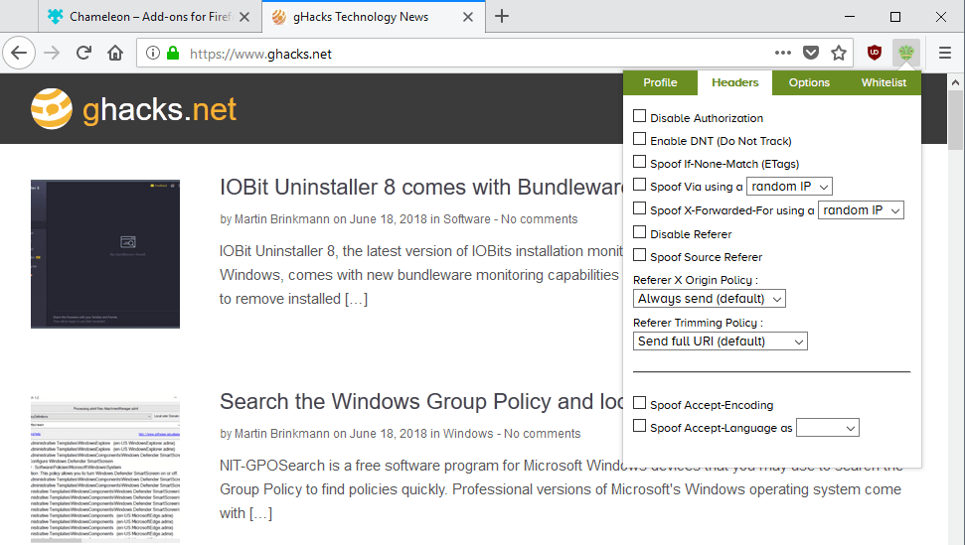Open the home page icon

(115, 53)
